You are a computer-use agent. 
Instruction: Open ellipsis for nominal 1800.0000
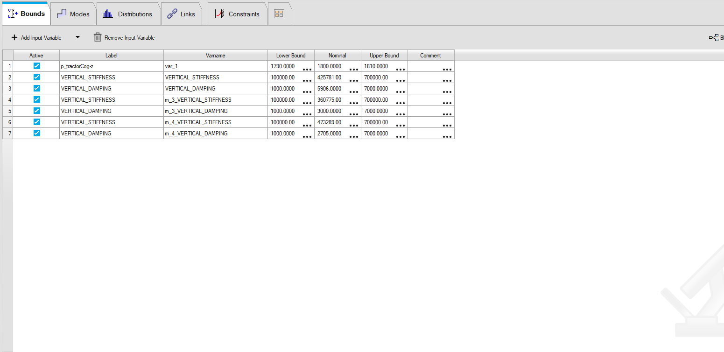(x=354, y=69)
